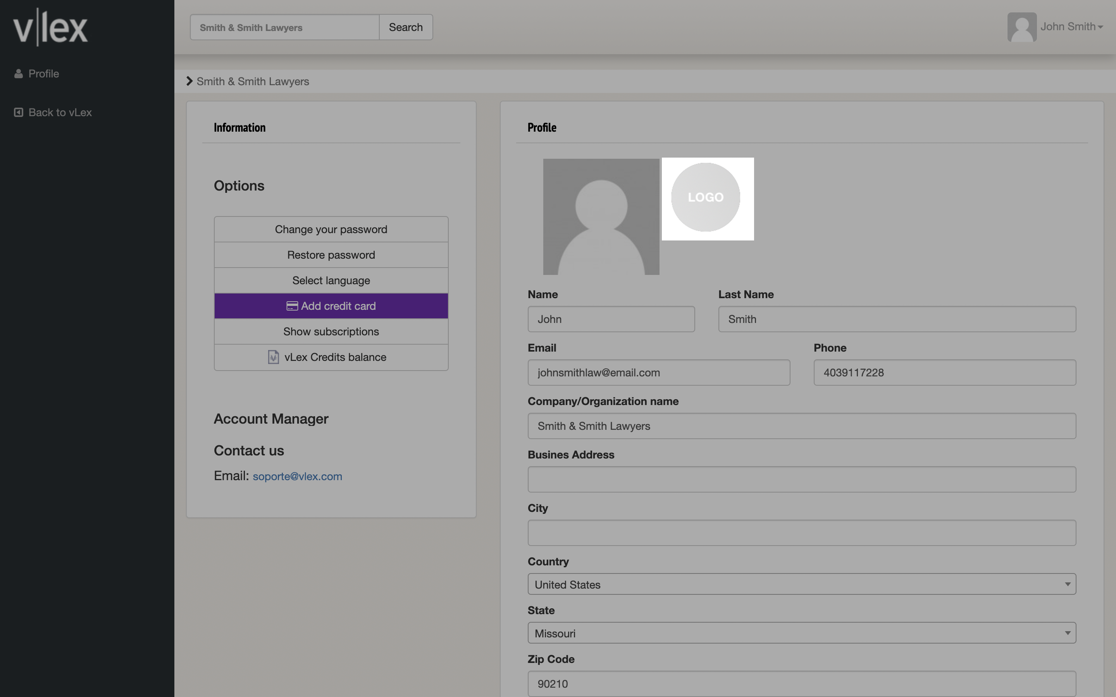This screenshot has height=697, width=1116.
Task: Click the back arrow icon beside Back to vLex
Action: tap(19, 112)
